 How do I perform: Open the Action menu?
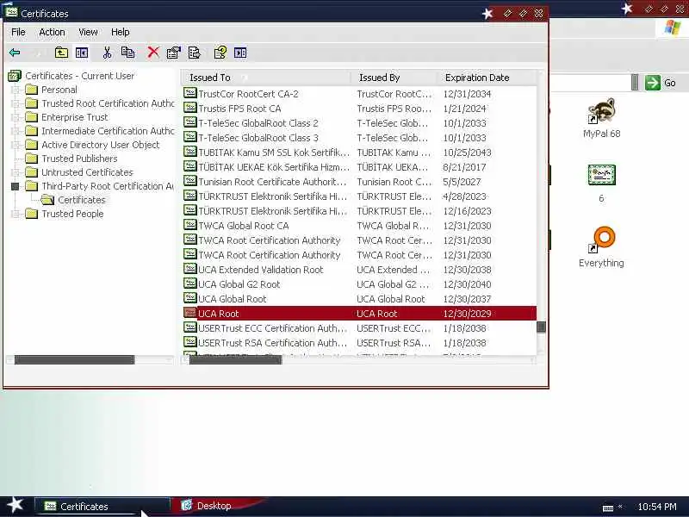(52, 32)
